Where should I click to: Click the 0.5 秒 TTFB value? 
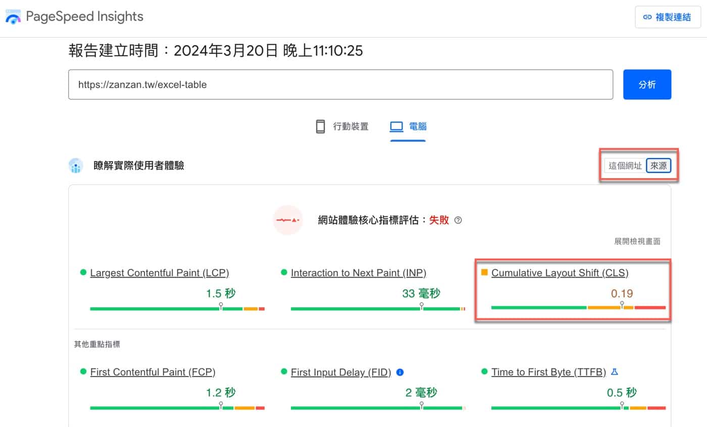pos(622,393)
